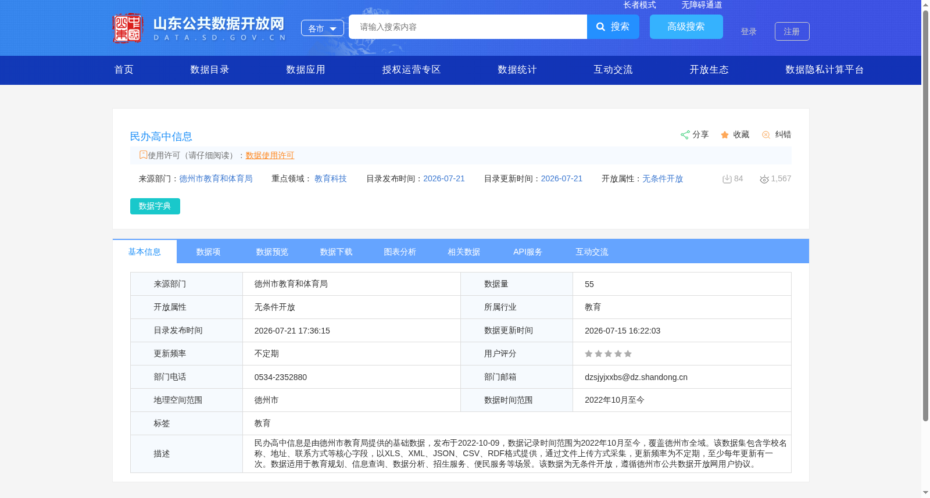This screenshot has height=498, width=930.
Task: Open 数据隐私计算平台 navigation item
Action: (825, 70)
